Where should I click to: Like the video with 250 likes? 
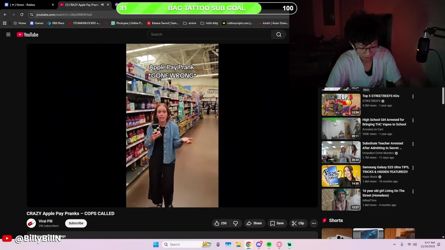click(220, 223)
